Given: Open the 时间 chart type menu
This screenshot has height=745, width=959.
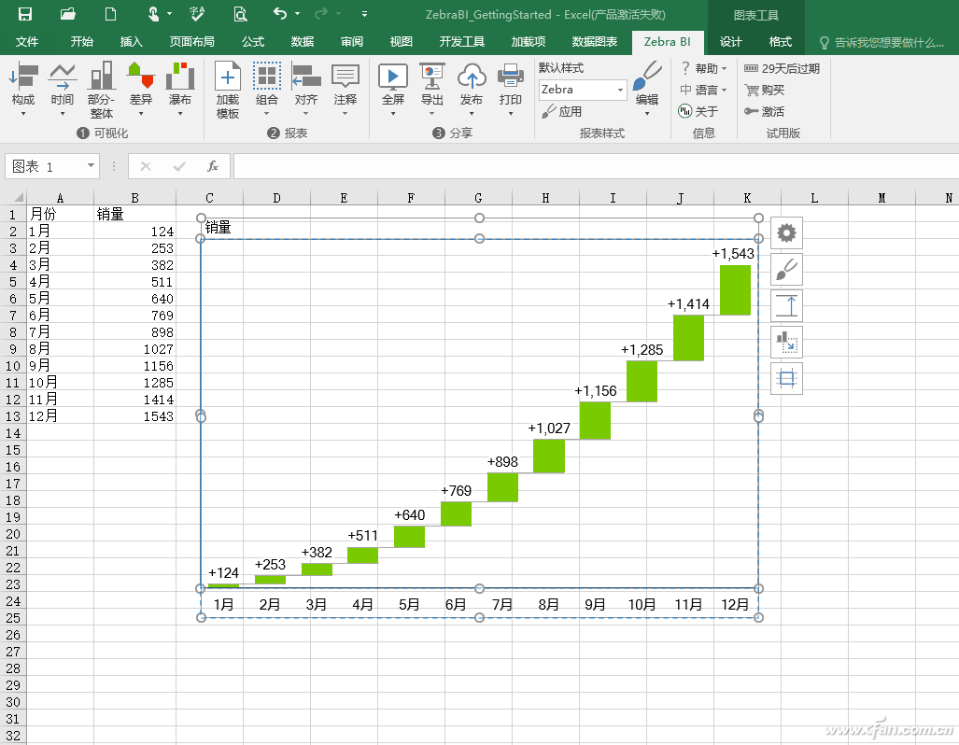Looking at the screenshot, I should [63, 90].
